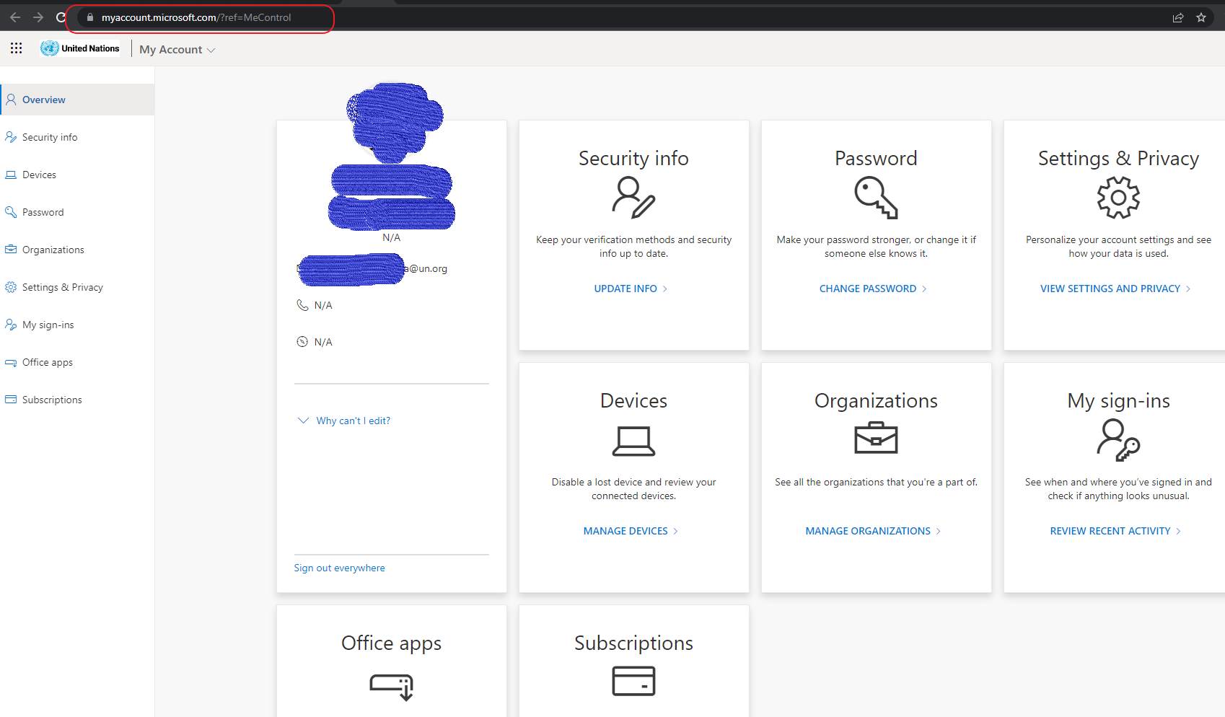
Task: Expand the "Why can't I edit?" section
Action: coord(344,421)
